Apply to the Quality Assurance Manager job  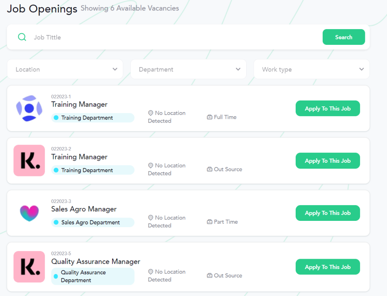click(x=328, y=267)
